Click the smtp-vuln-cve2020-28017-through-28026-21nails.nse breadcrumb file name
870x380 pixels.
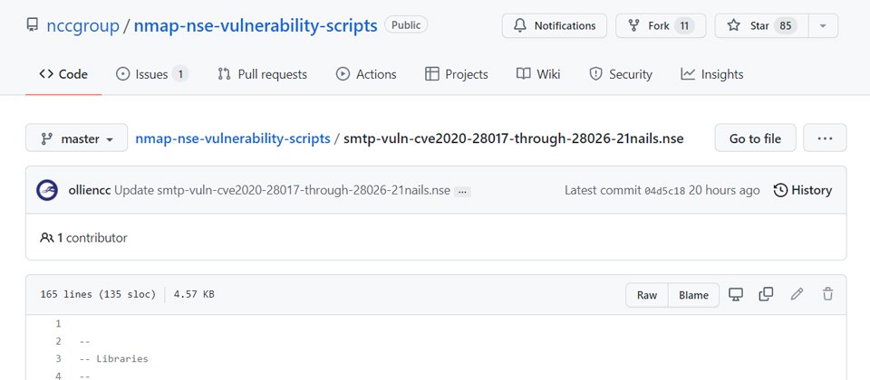[x=513, y=138]
